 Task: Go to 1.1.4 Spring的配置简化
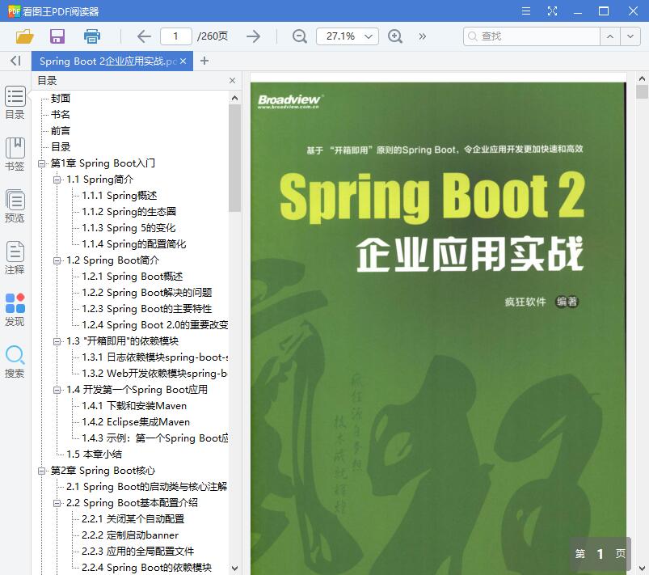click(133, 244)
